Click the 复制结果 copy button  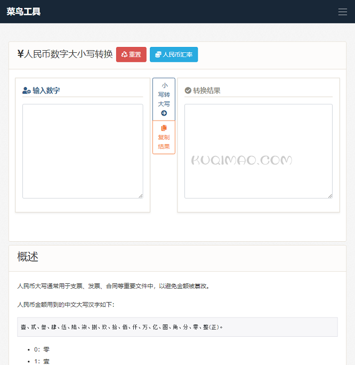[164, 137]
